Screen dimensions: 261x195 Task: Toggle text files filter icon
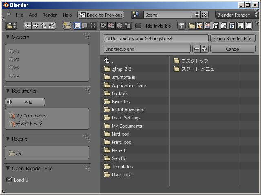click(248, 26)
